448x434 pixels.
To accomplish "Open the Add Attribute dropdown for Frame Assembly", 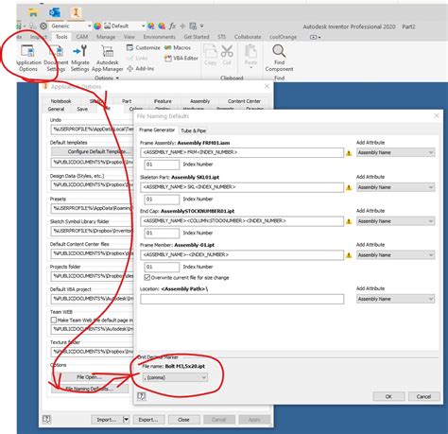I will [x=395, y=152].
